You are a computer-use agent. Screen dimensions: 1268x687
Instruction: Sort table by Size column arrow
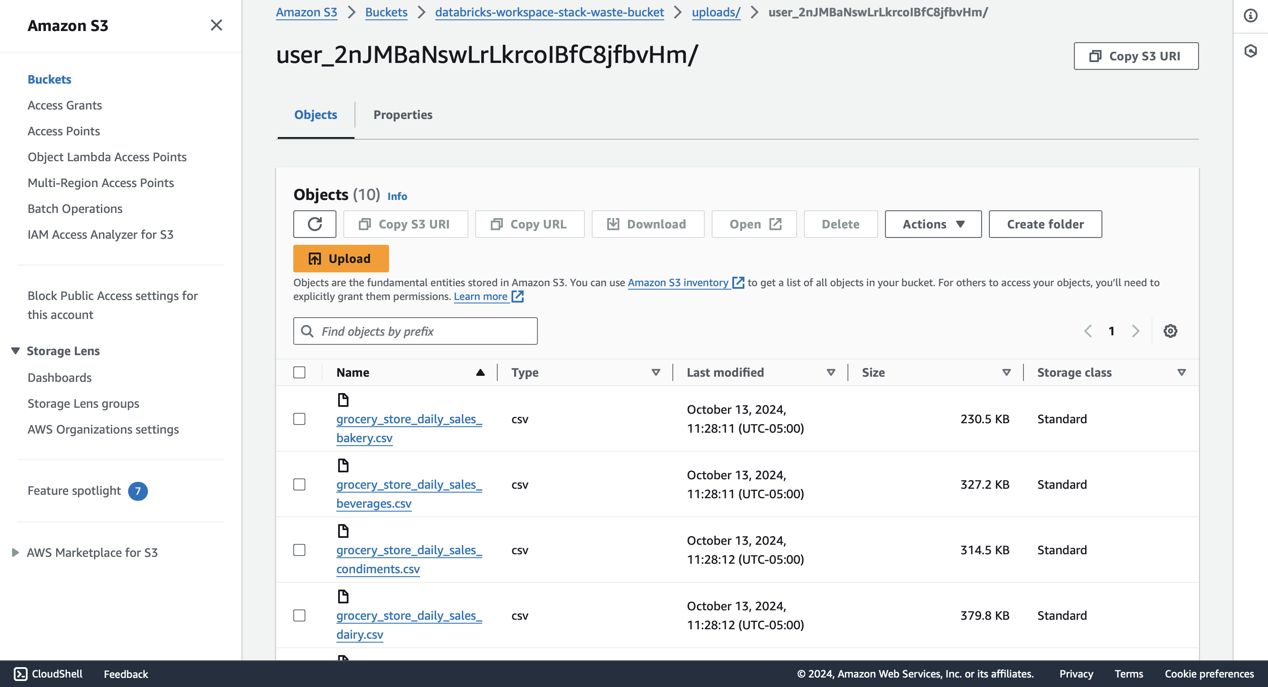pos(1006,372)
